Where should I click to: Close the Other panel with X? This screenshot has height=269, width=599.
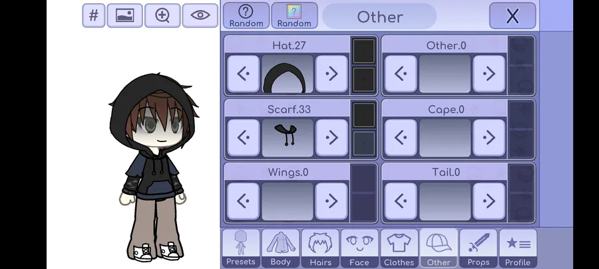click(x=512, y=16)
